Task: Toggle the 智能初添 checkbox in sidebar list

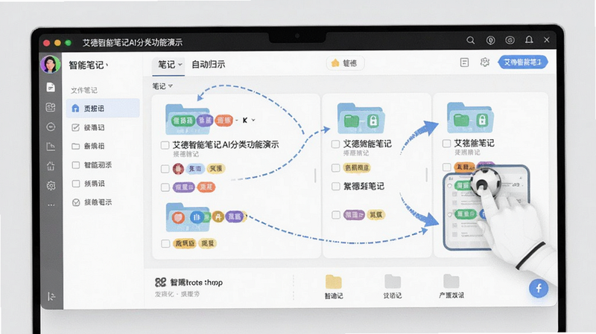Action: tap(76, 164)
